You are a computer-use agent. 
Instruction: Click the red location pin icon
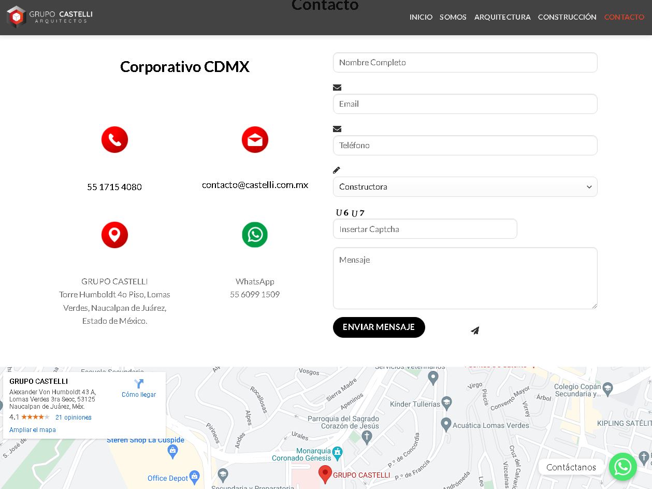(x=114, y=235)
